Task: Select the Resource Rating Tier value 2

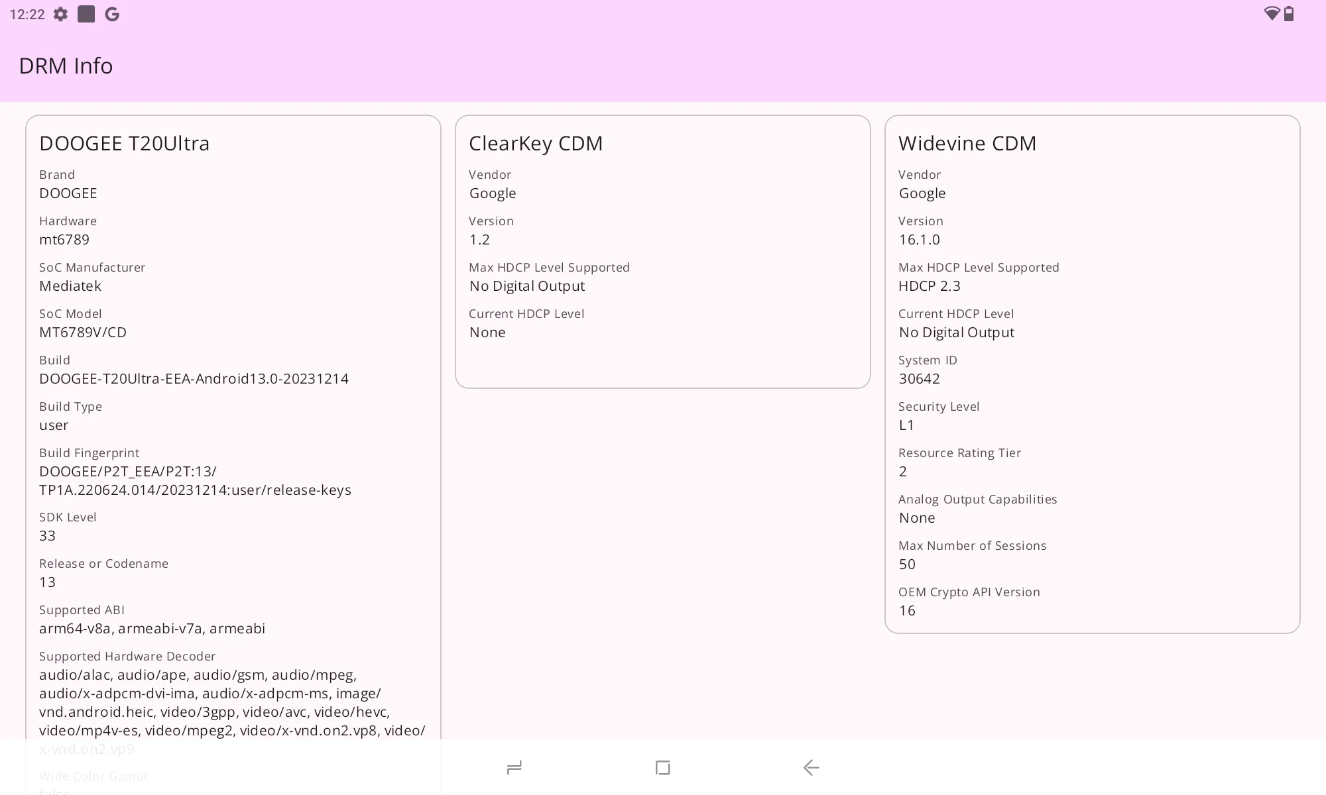Action: coord(903,472)
